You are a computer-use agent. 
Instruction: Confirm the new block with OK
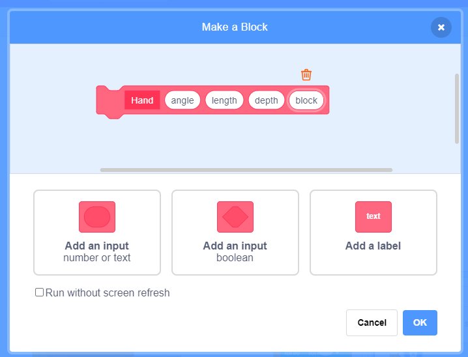click(x=420, y=322)
